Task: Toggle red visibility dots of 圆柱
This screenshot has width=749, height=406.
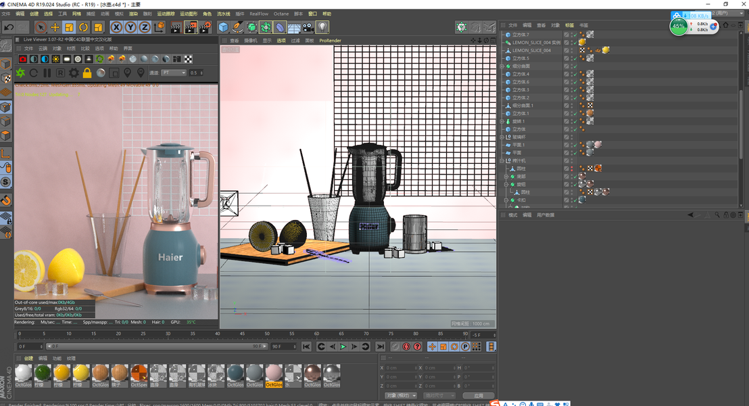Action: click(572, 168)
